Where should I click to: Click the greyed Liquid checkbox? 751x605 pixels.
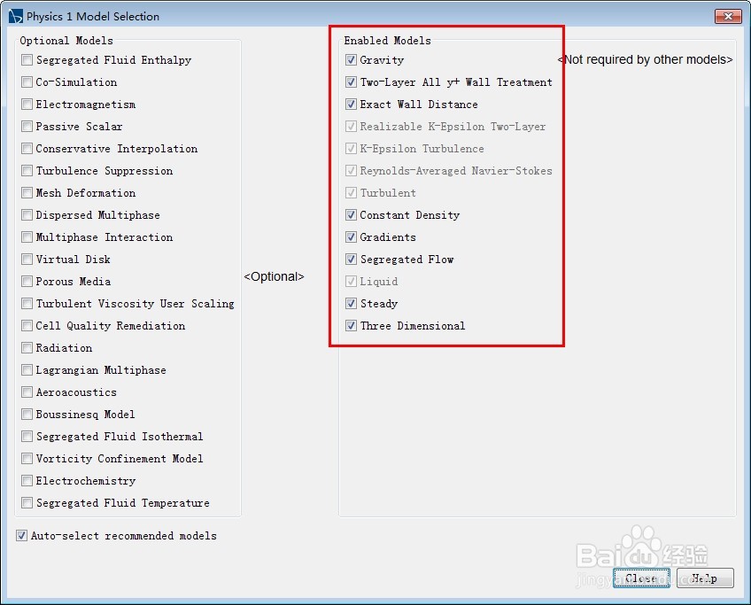[351, 281]
